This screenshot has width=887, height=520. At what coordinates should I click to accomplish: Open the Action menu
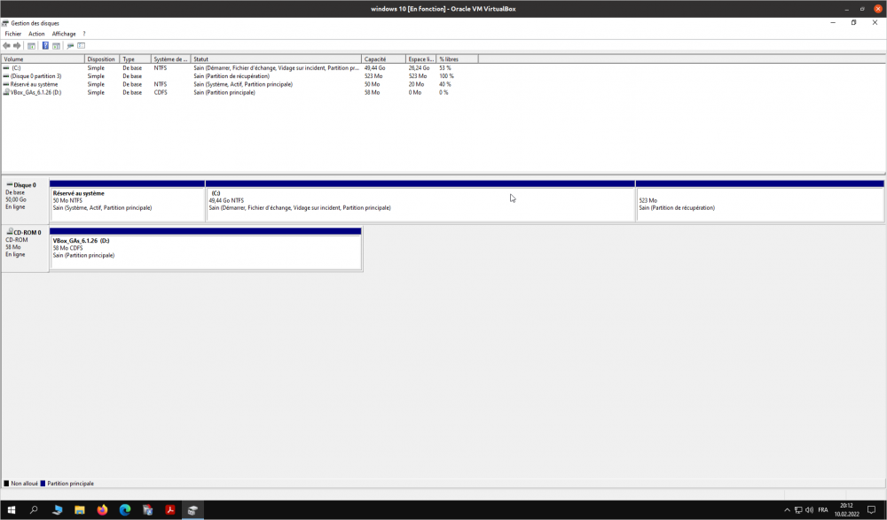[36, 34]
